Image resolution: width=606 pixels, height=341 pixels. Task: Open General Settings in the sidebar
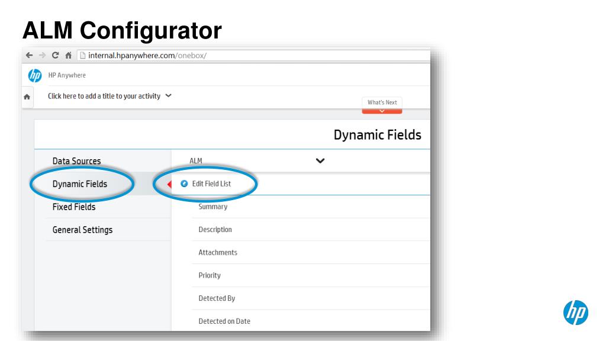(x=82, y=230)
